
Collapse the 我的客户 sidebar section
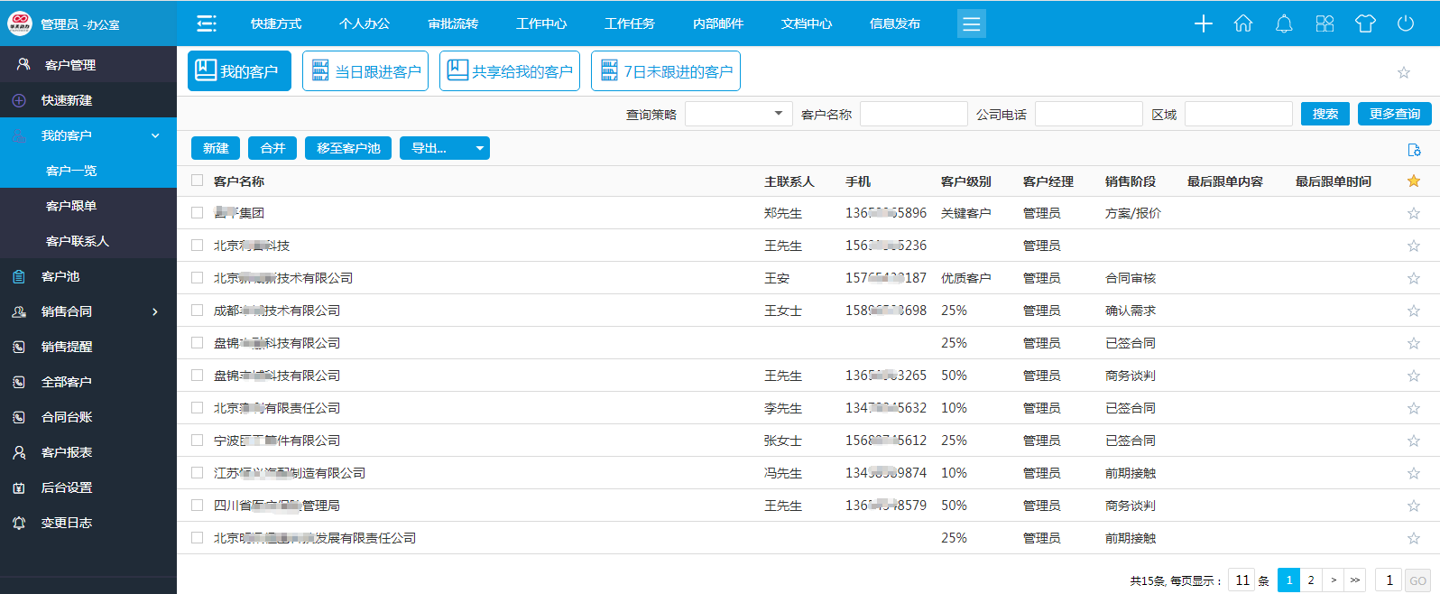pyautogui.click(x=155, y=135)
